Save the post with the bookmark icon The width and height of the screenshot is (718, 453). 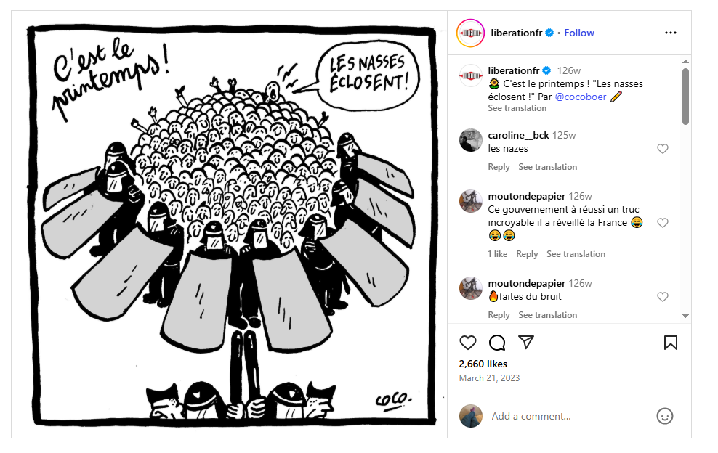pyautogui.click(x=670, y=343)
